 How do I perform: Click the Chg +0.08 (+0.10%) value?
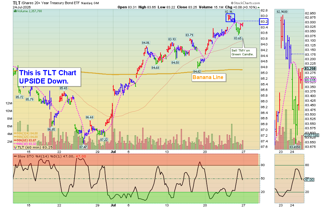pyautogui.click(x=241, y=7)
